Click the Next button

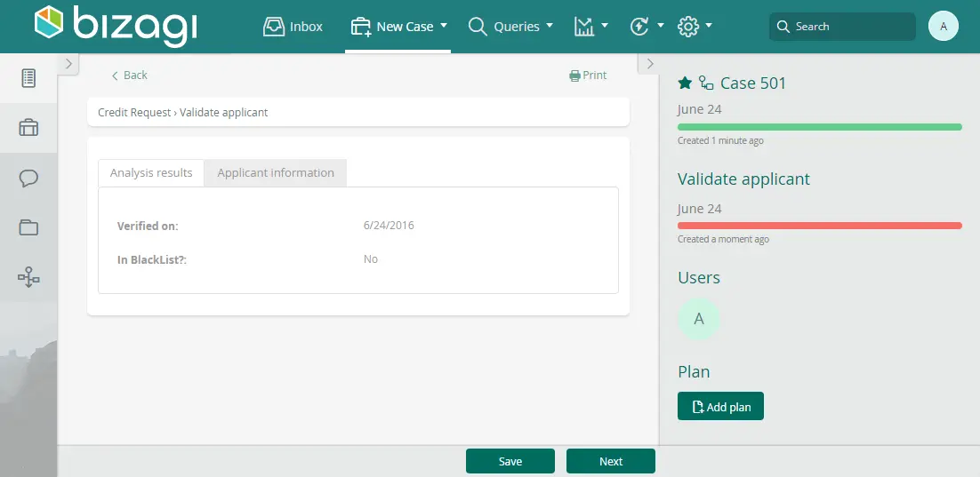click(611, 461)
